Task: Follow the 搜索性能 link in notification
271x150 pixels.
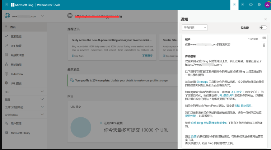Action: 190,116
